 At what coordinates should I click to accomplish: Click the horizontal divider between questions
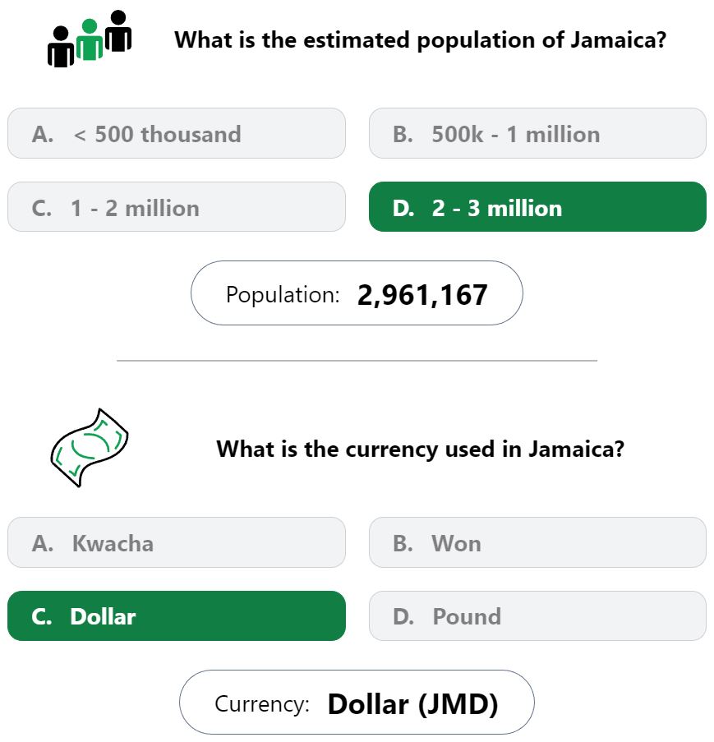(357, 361)
